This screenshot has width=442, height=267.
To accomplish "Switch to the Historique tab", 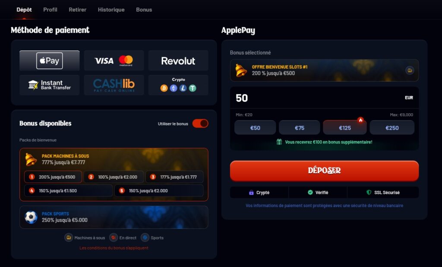I will tap(111, 9).
